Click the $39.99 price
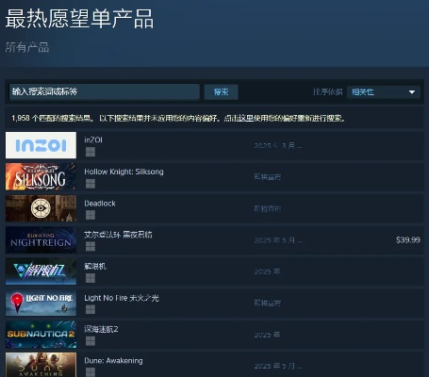Screen dimensions: 429x377 click(408, 240)
